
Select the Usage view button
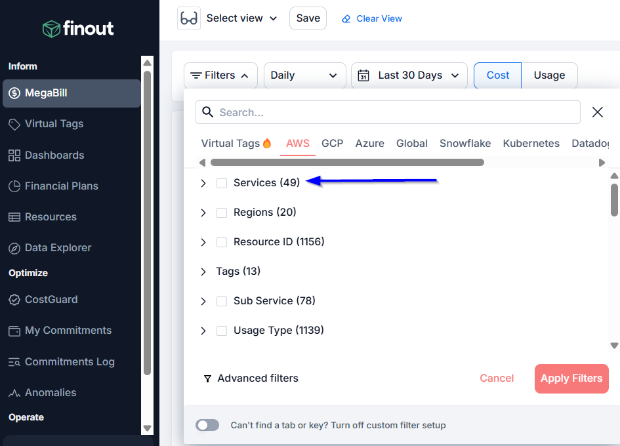click(x=549, y=75)
